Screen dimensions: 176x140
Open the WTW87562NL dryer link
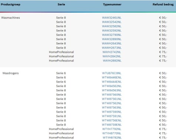click(x=112, y=103)
